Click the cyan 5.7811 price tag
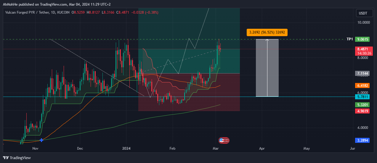This screenshot has height=163, width=377. pos(362,97)
